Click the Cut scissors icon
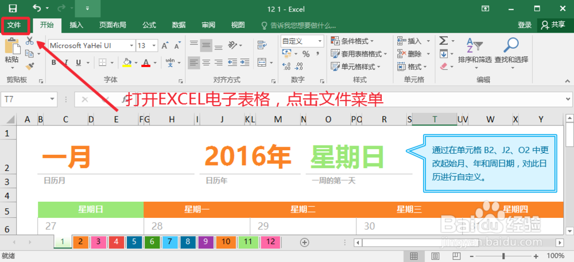This screenshot has height=262, width=574. 30,41
